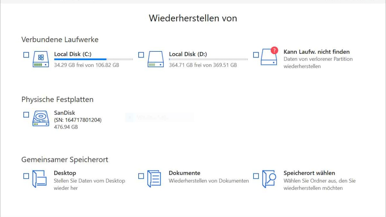Click the Local Disk (C:) Windows drive icon
The image size is (386, 217).
coord(41,59)
